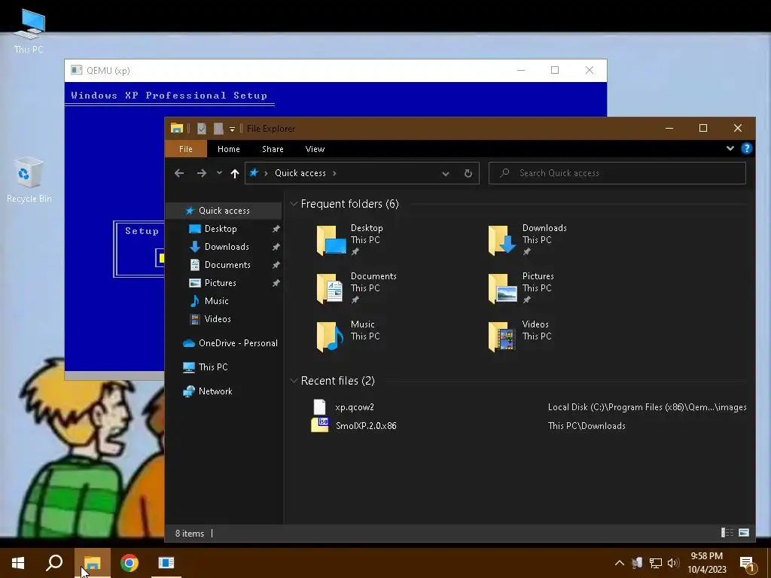Show hidden system tray icons
This screenshot has width=771, height=578.
click(620, 563)
